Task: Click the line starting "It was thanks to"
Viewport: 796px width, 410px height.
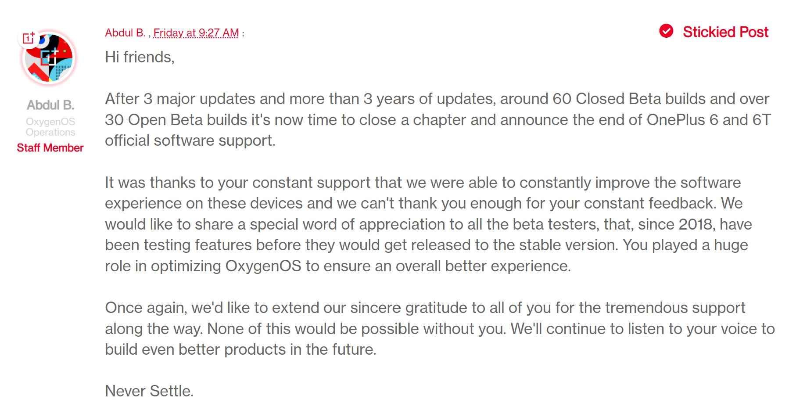Action: click(x=423, y=183)
